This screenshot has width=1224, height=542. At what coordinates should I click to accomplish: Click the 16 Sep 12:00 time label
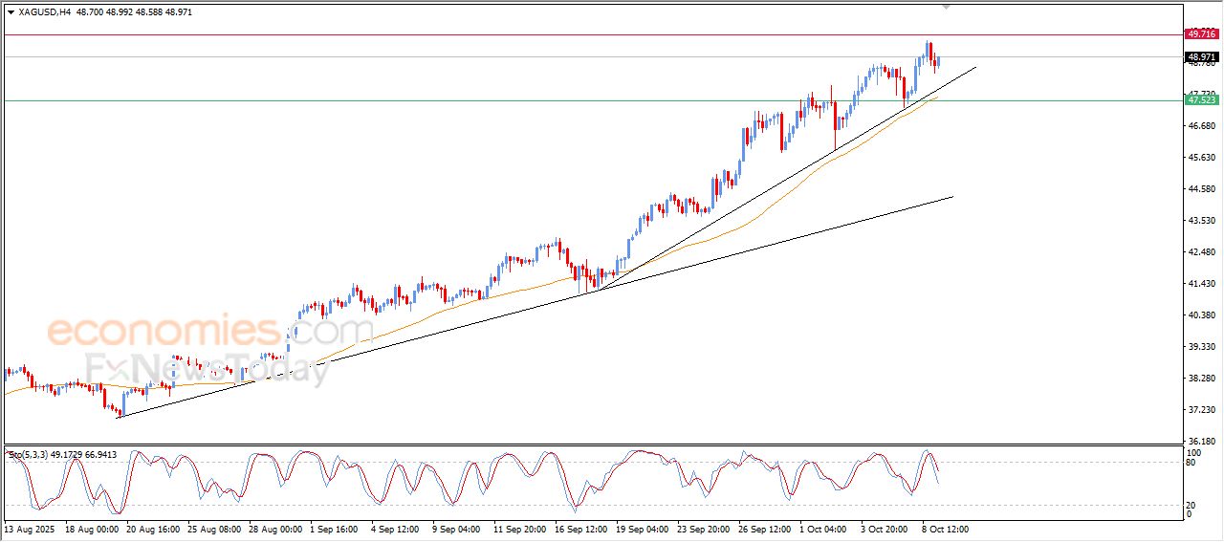point(579,528)
